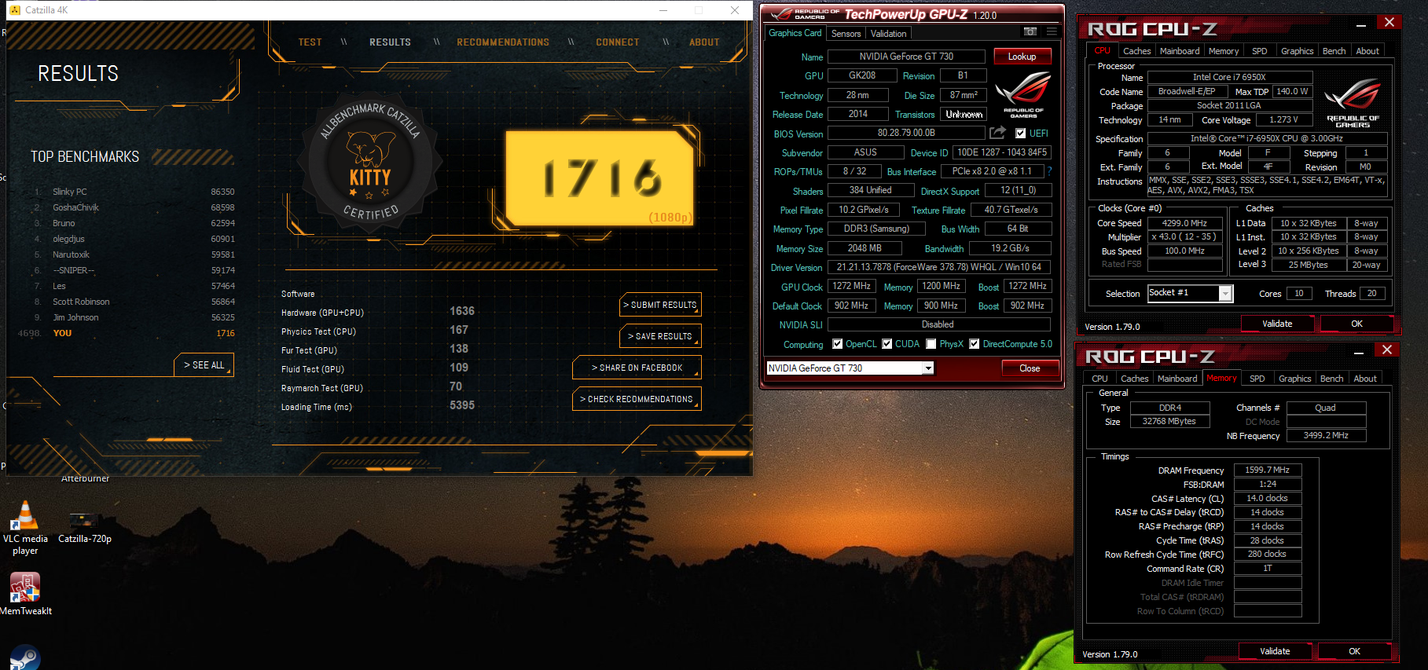Click CHECK RECOMMENDATIONS button
1428x670 pixels.
click(637, 399)
